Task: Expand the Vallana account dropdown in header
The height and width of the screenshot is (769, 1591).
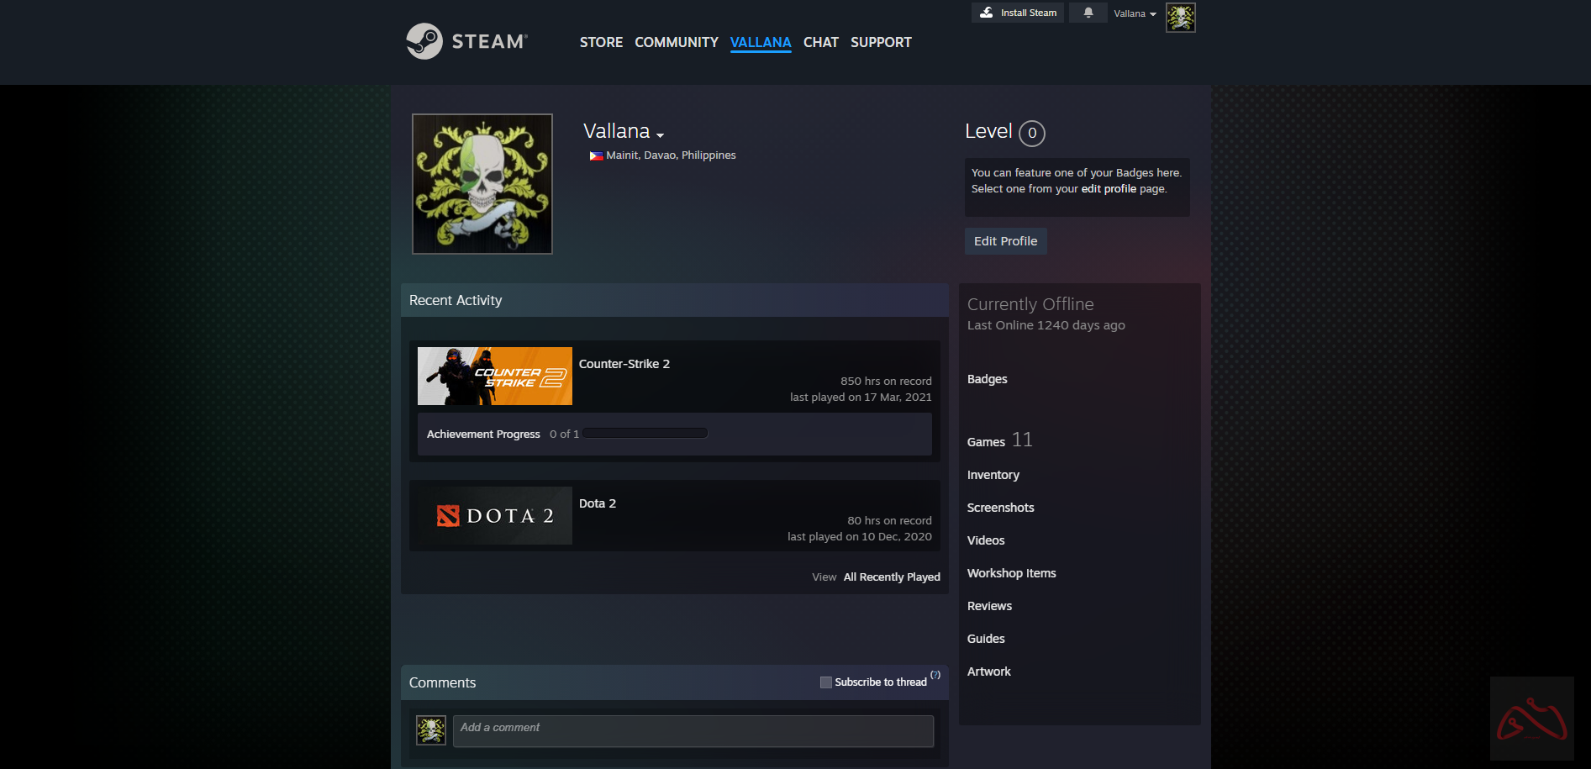Action: pyautogui.click(x=1135, y=13)
